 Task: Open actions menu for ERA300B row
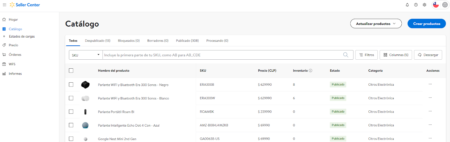(430, 84)
